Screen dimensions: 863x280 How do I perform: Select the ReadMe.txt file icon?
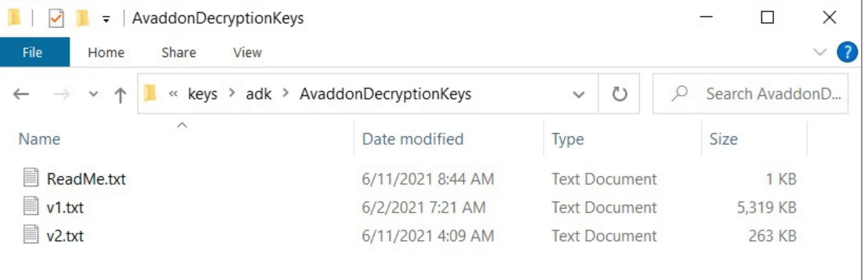30,178
